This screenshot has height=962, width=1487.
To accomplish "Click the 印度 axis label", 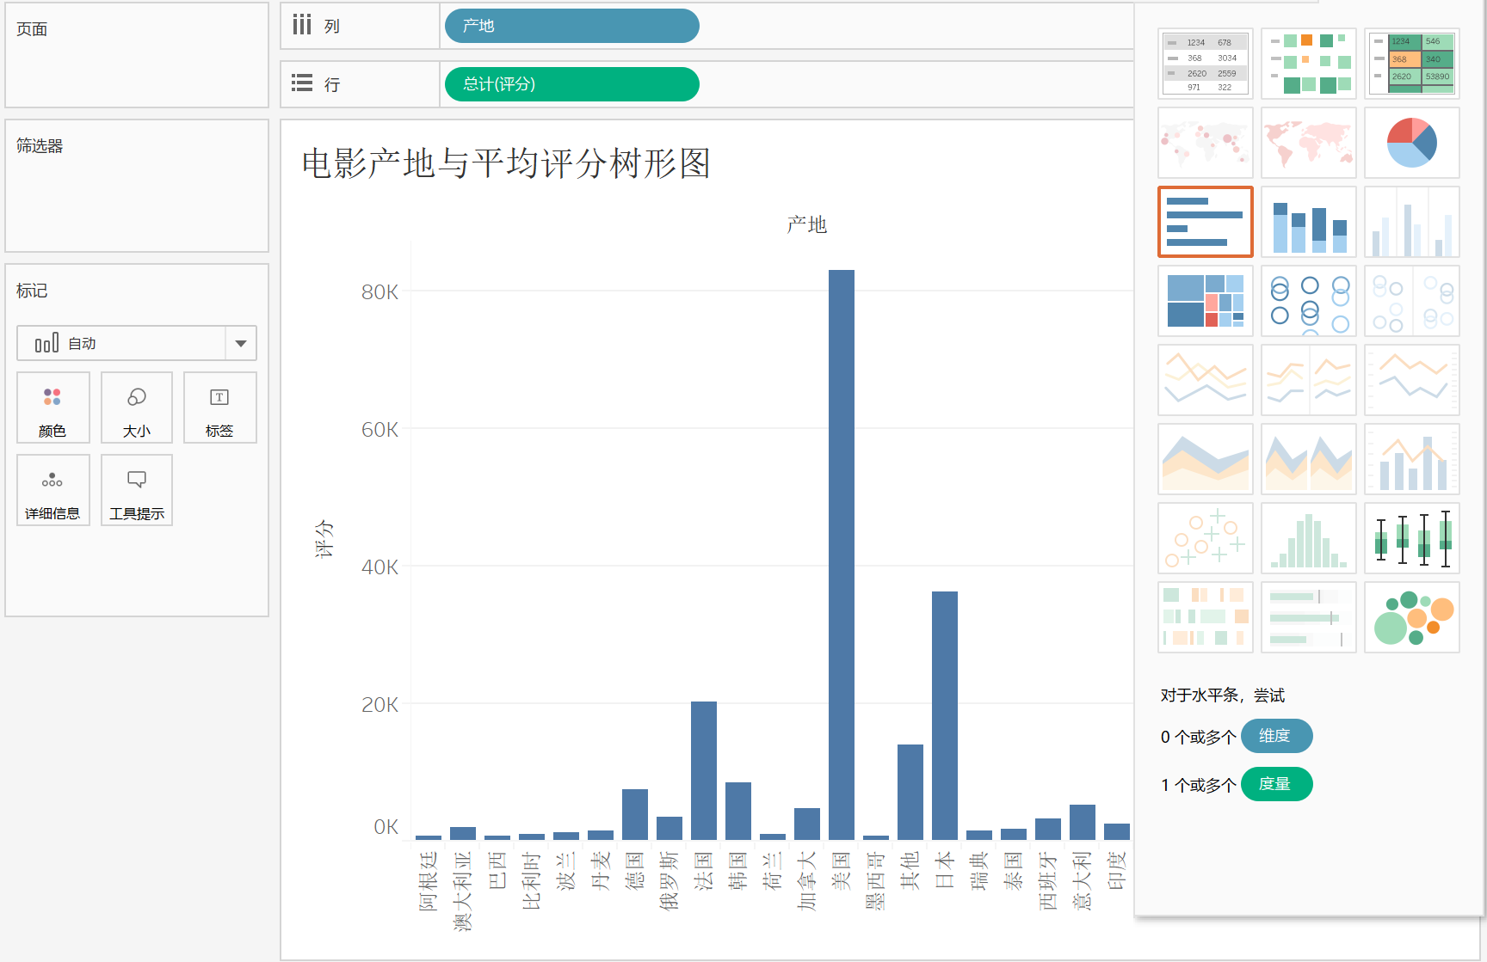I will tap(1117, 870).
